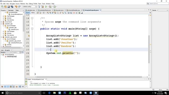Click the New Project toolbar icon

tap(6, 7)
